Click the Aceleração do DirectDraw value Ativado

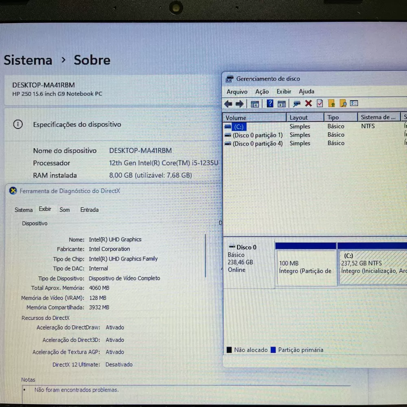[x=115, y=327]
